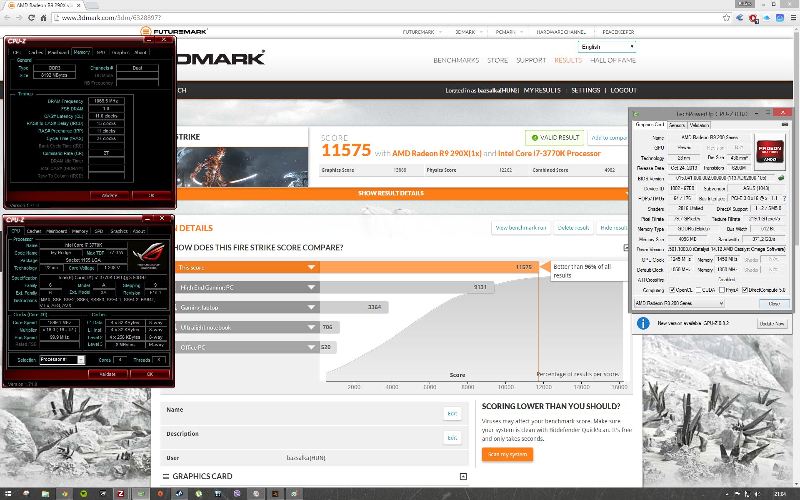The width and height of the screenshot is (800, 500).
Task: Expand the High End Gaming PC row
Action: click(311, 287)
